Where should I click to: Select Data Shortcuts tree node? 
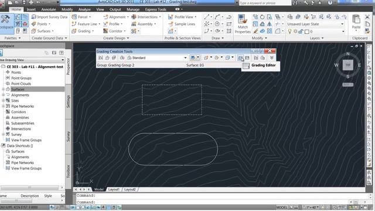pyautogui.click(x=19, y=146)
